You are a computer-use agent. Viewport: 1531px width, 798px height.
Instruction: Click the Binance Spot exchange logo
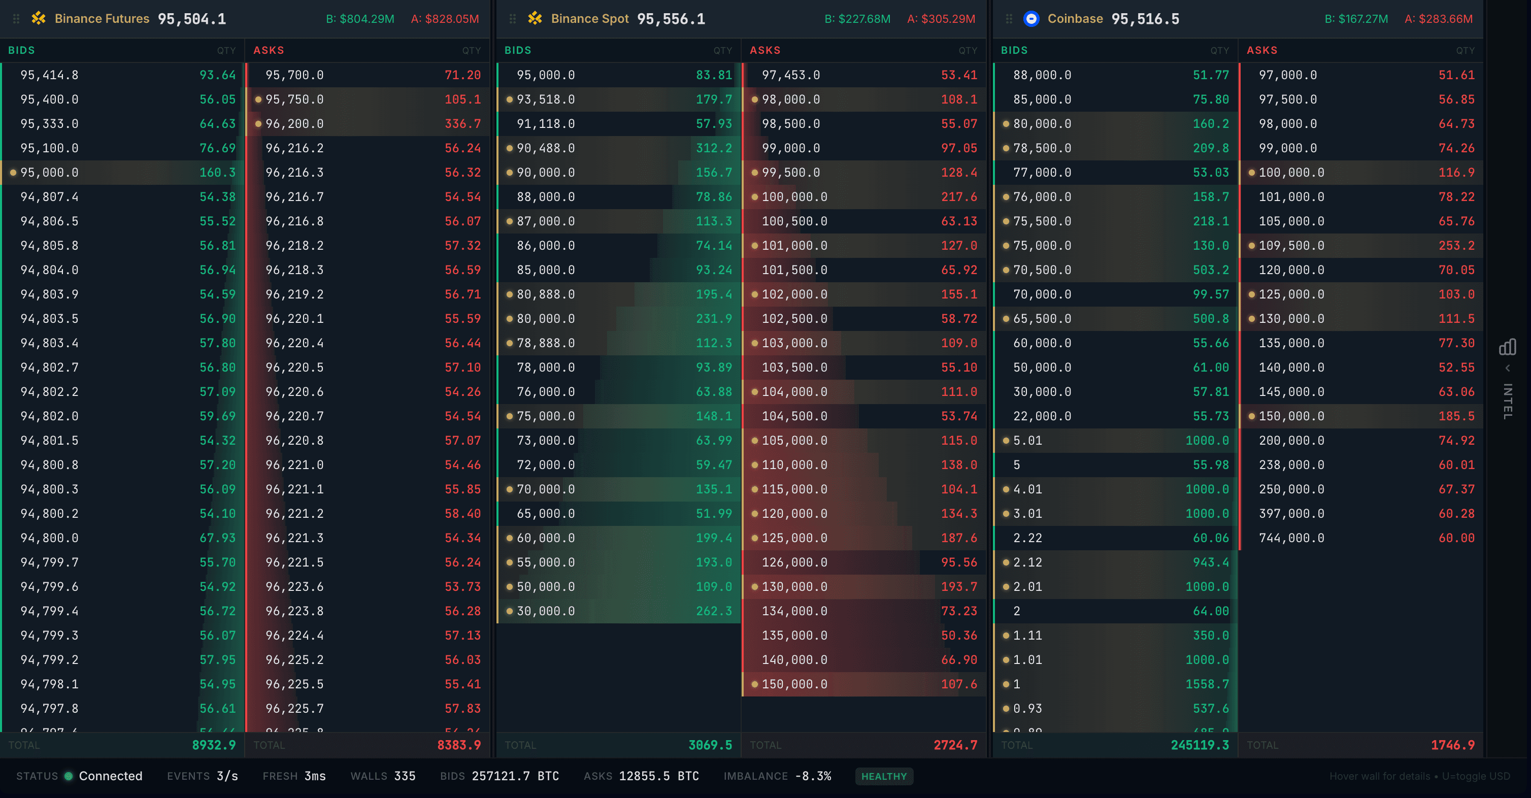click(536, 18)
